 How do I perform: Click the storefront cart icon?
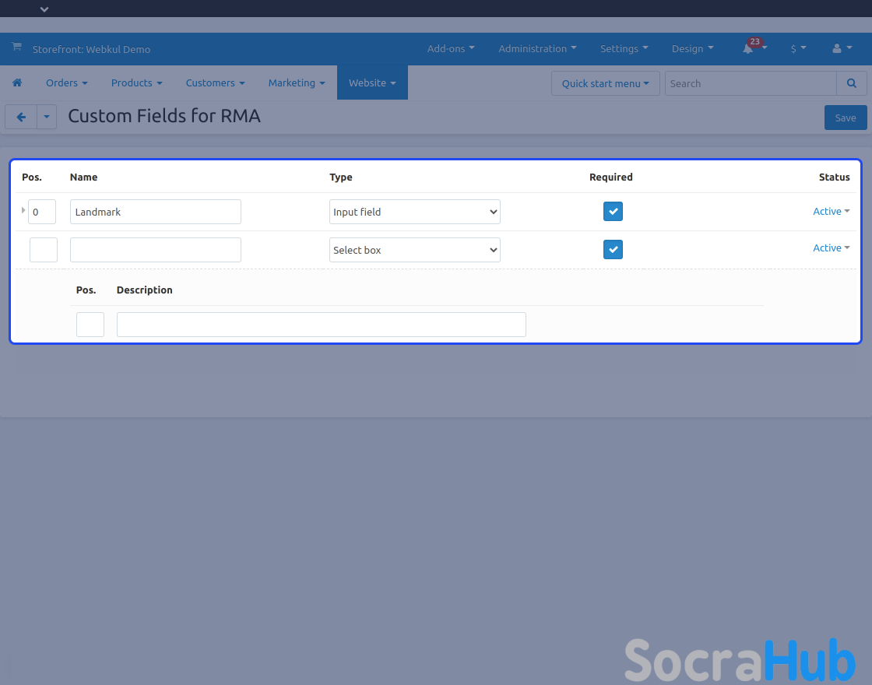(x=16, y=47)
